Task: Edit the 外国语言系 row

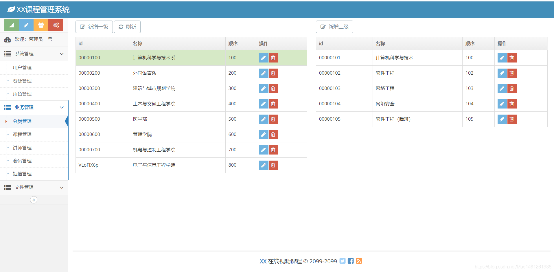Action: click(x=264, y=73)
